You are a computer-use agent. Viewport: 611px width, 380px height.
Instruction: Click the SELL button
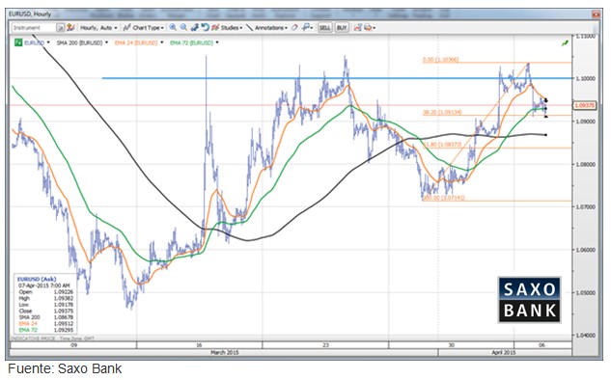[325, 28]
